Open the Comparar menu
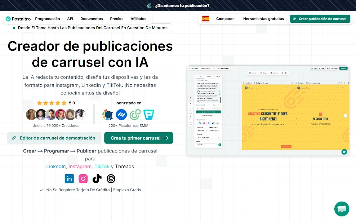The image size is (356, 222). [x=225, y=19]
